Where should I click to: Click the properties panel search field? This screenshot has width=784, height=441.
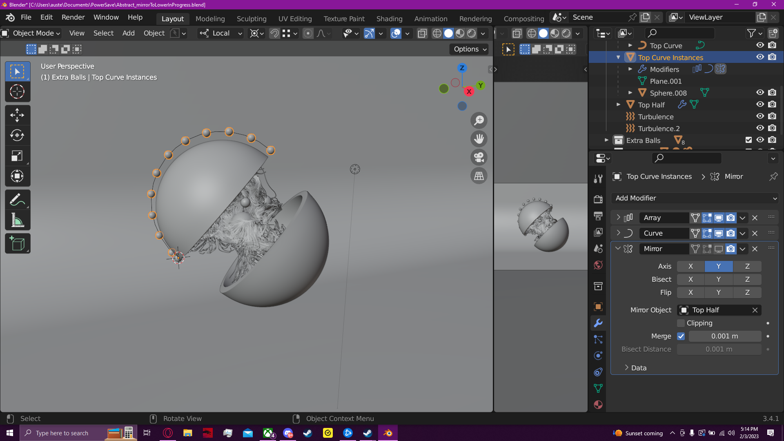[687, 158]
